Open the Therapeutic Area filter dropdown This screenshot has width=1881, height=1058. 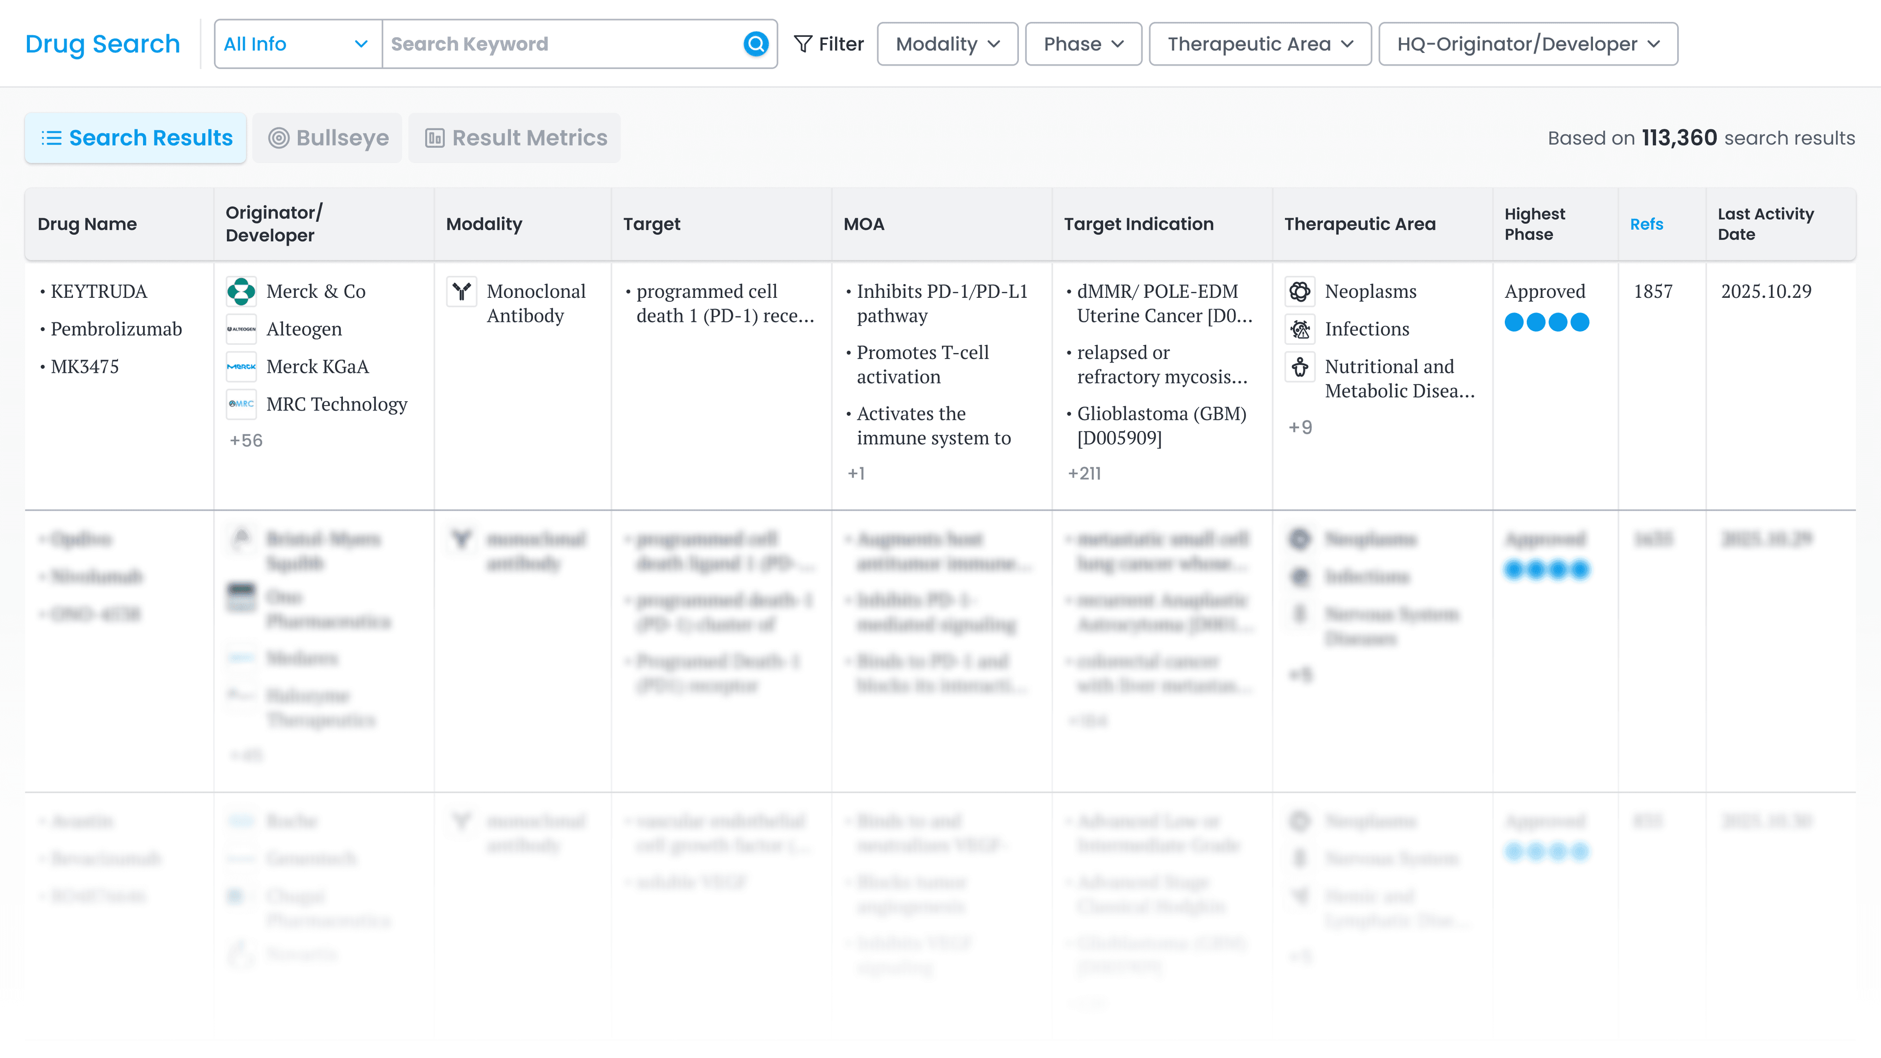tap(1259, 44)
